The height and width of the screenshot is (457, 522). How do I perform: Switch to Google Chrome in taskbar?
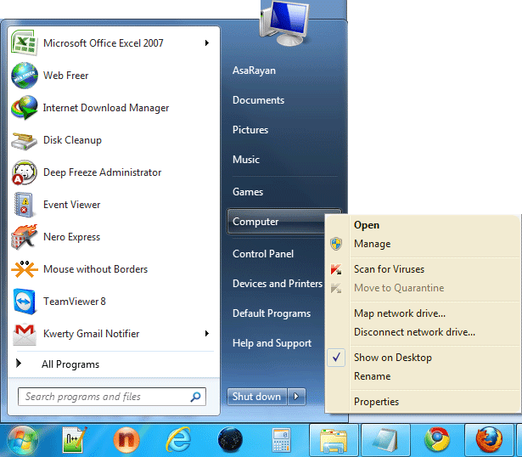tap(437, 441)
